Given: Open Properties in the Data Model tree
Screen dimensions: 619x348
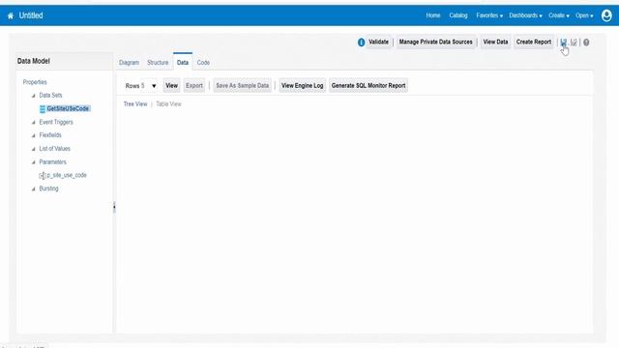Looking at the screenshot, I should pyautogui.click(x=35, y=82).
